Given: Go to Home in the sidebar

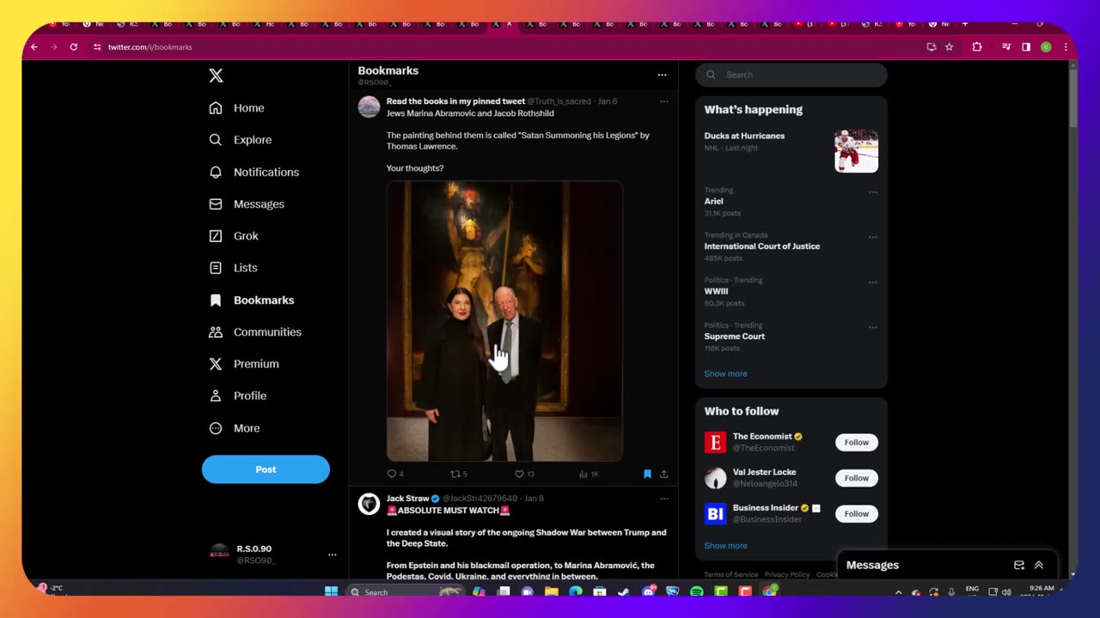Looking at the screenshot, I should pos(236,108).
